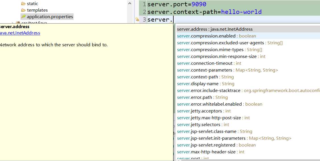The image size is (320, 161).
Task: Select application.properties file in tree
Action: pyautogui.click(x=50, y=16)
